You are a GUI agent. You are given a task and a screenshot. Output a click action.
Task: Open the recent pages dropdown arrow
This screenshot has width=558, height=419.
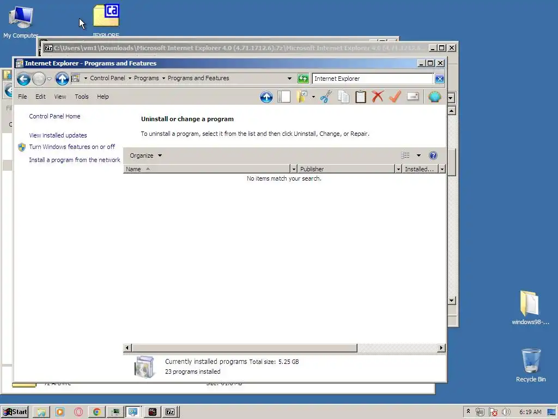click(x=50, y=79)
